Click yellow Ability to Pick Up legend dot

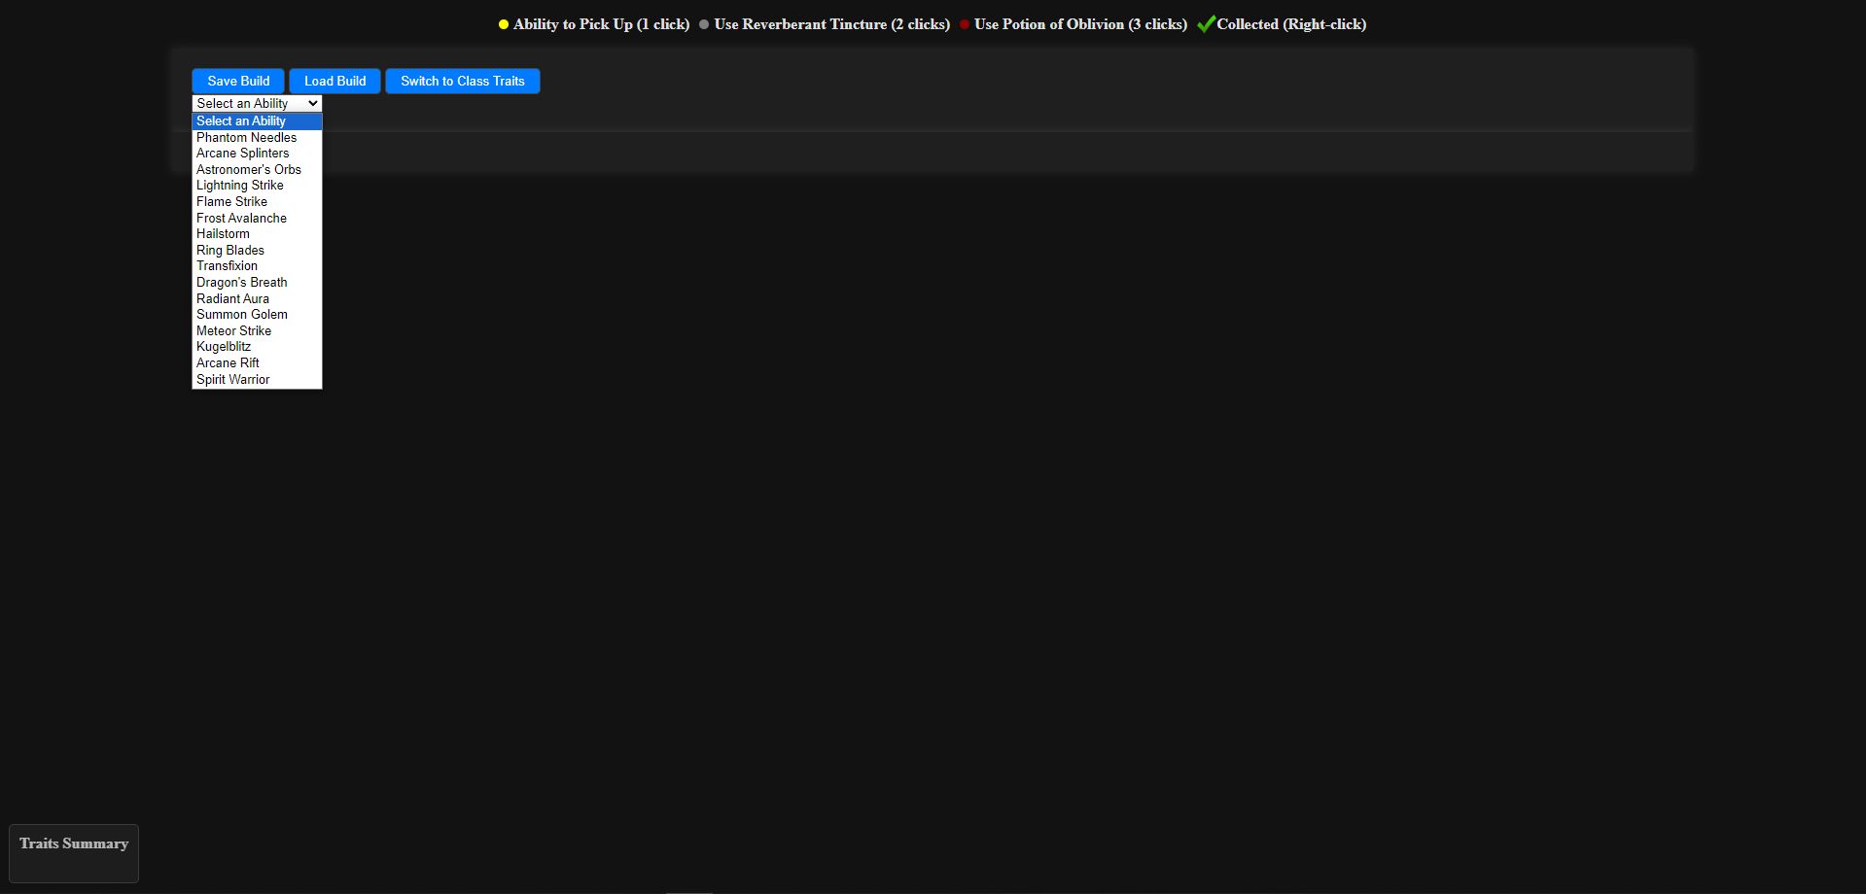(504, 25)
